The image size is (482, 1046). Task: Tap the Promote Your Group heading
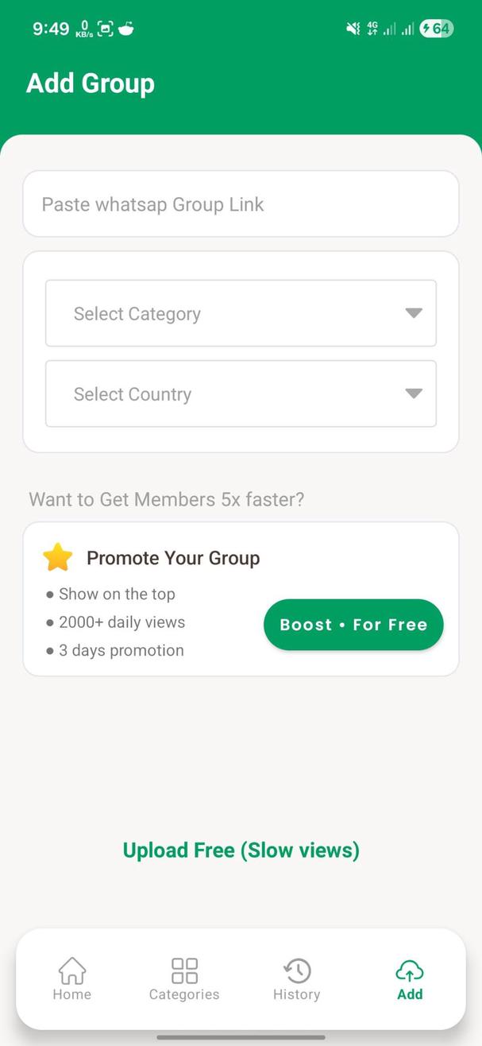pyautogui.click(x=173, y=558)
